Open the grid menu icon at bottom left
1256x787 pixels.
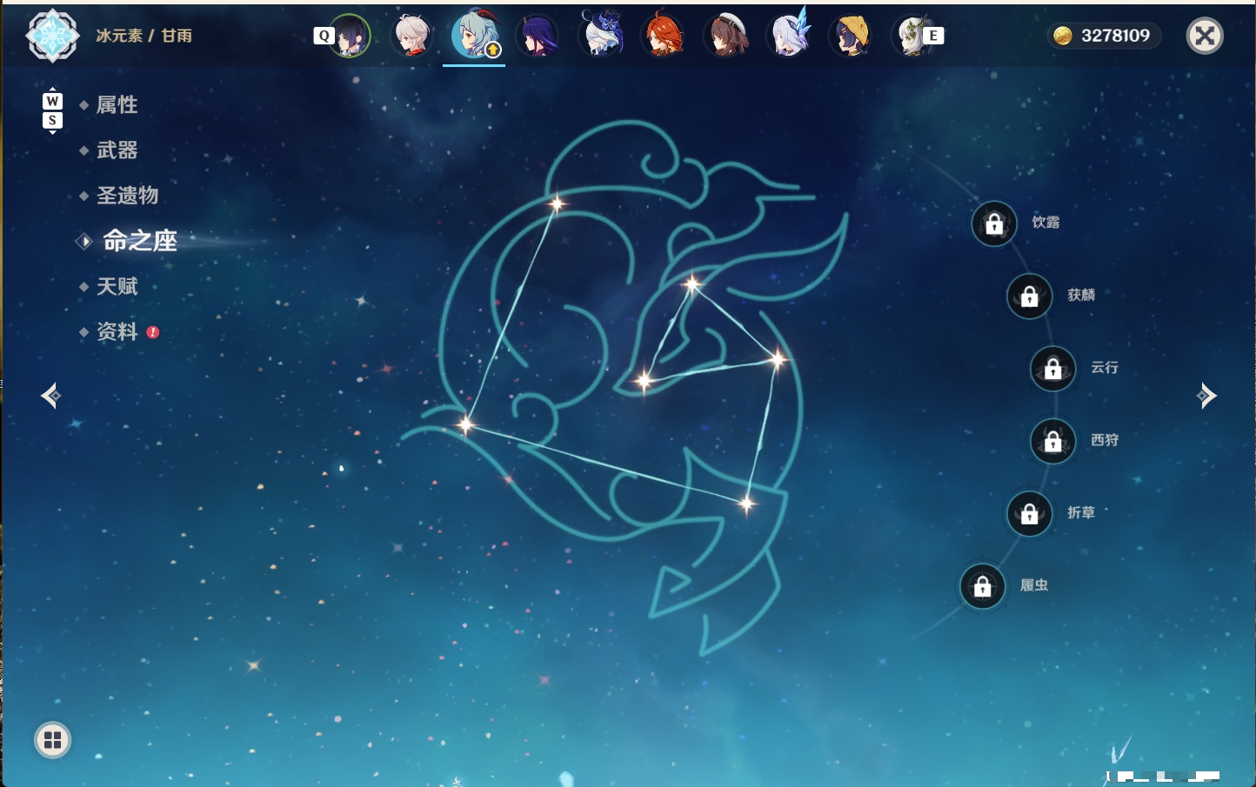(52, 740)
